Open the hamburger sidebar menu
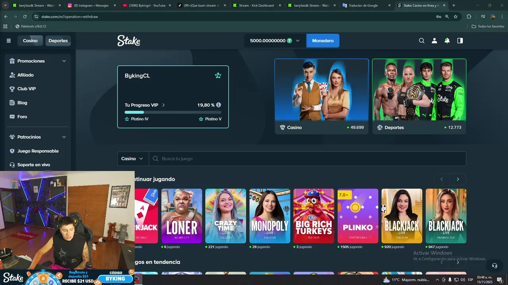Image resolution: width=508 pixels, height=285 pixels. pos(9,41)
